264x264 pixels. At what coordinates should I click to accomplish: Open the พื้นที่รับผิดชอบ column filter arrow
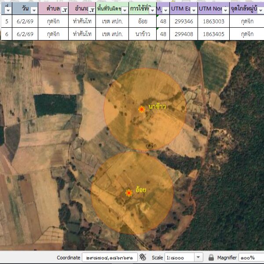tap(125, 9)
